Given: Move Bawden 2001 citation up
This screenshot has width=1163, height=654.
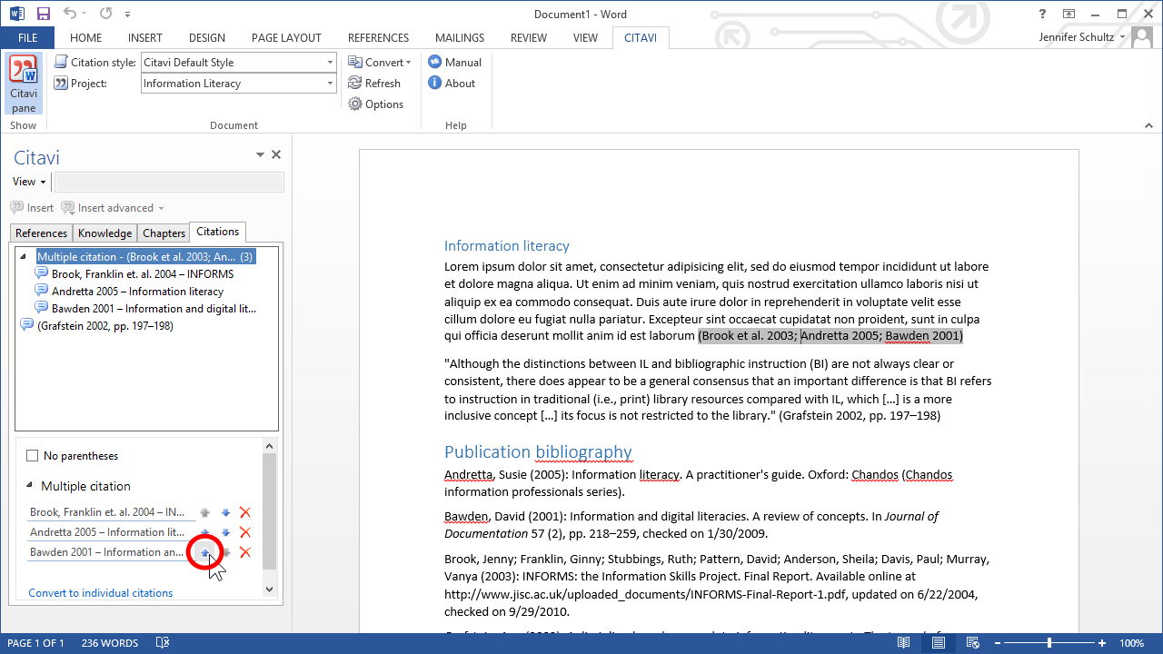Looking at the screenshot, I should (204, 552).
